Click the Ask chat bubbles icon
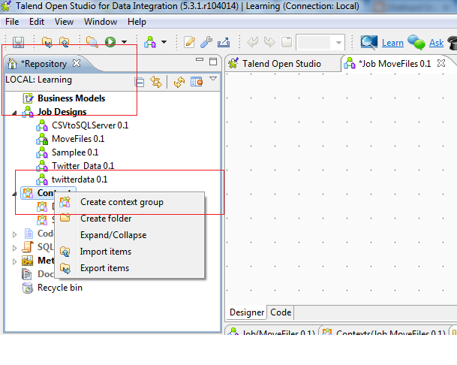The width and height of the screenshot is (457, 365). coord(416,42)
